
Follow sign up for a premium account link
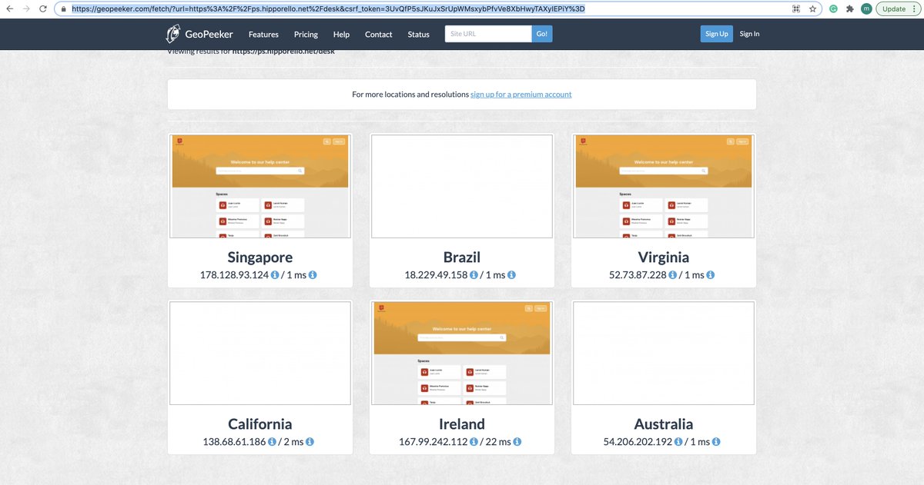(521, 95)
